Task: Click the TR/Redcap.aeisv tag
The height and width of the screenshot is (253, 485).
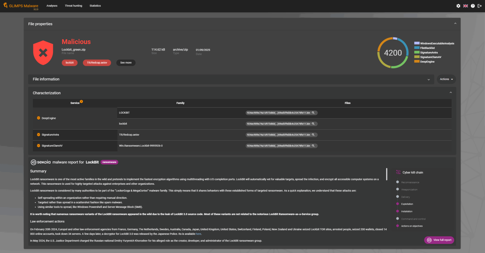Action: pyautogui.click(x=97, y=63)
